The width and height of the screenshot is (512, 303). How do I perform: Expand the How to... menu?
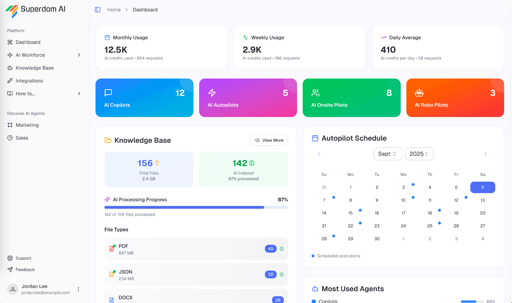tap(79, 94)
